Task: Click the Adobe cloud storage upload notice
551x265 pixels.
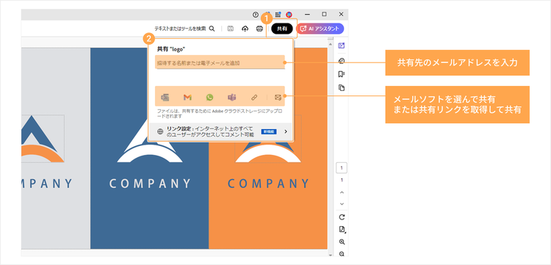Action: tap(219, 113)
